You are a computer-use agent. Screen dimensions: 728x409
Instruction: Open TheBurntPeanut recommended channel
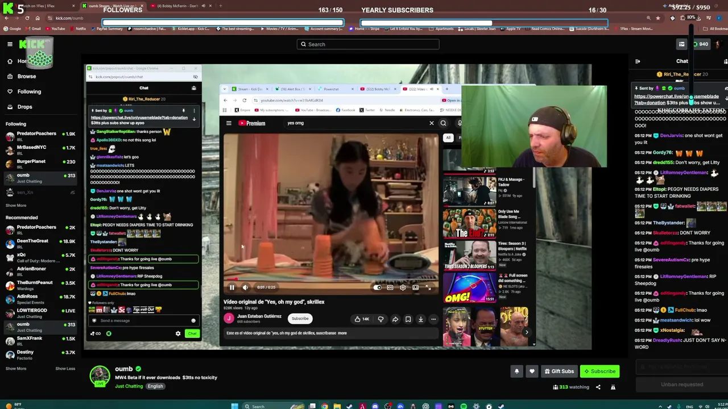tap(40, 285)
